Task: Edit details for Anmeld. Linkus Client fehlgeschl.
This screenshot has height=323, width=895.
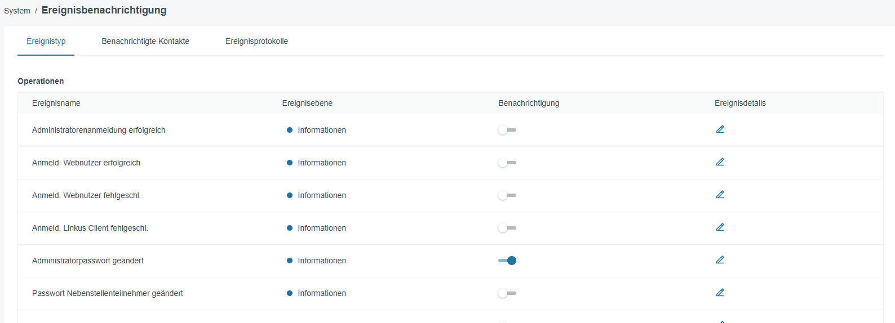Action: pyautogui.click(x=720, y=227)
